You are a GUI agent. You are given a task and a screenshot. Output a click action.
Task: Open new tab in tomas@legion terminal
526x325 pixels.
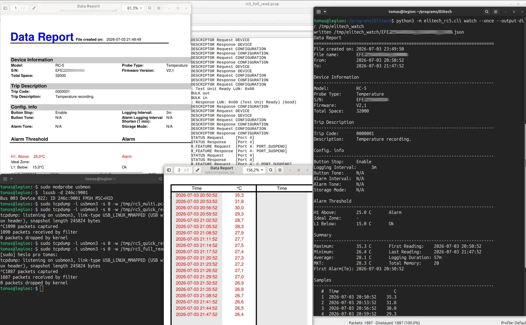point(5,179)
